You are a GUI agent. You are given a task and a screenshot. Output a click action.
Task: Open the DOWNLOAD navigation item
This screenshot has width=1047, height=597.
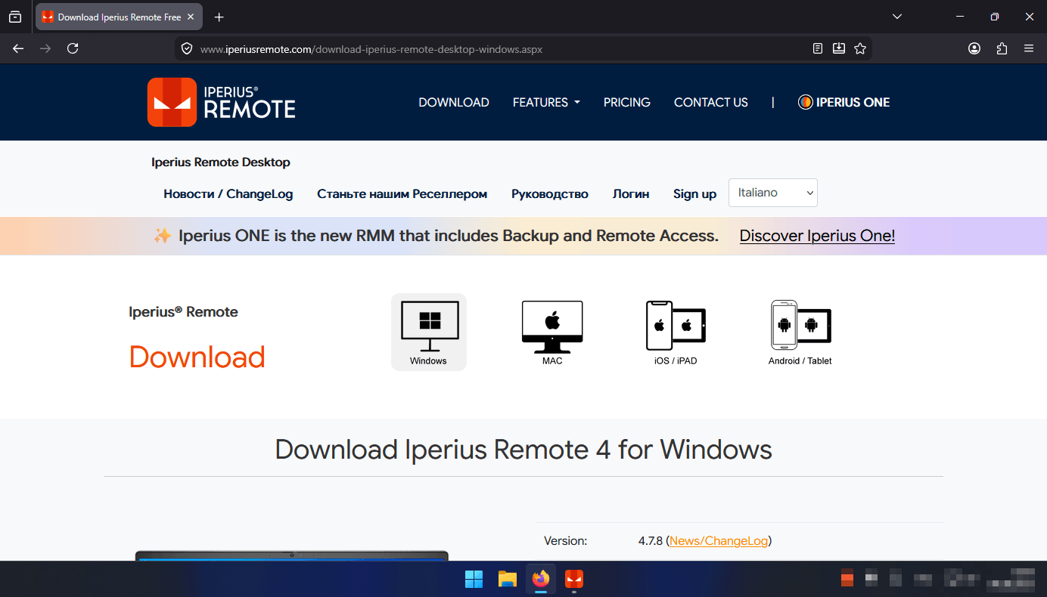click(454, 102)
